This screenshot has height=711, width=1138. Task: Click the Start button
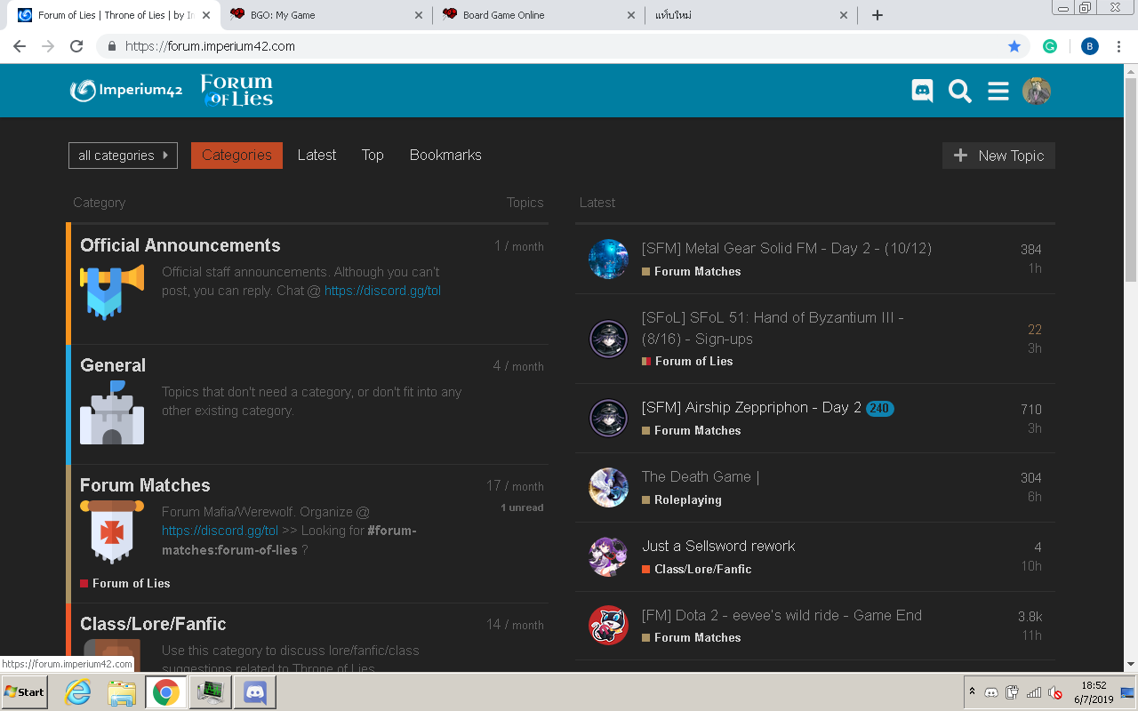24,691
